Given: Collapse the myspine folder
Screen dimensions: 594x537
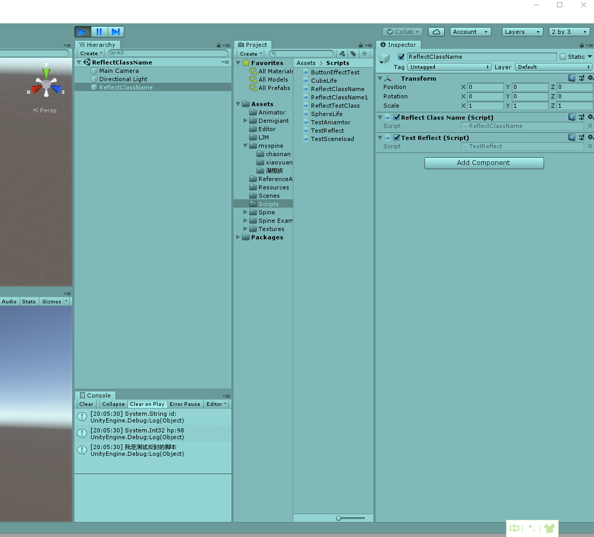Looking at the screenshot, I should click(245, 146).
